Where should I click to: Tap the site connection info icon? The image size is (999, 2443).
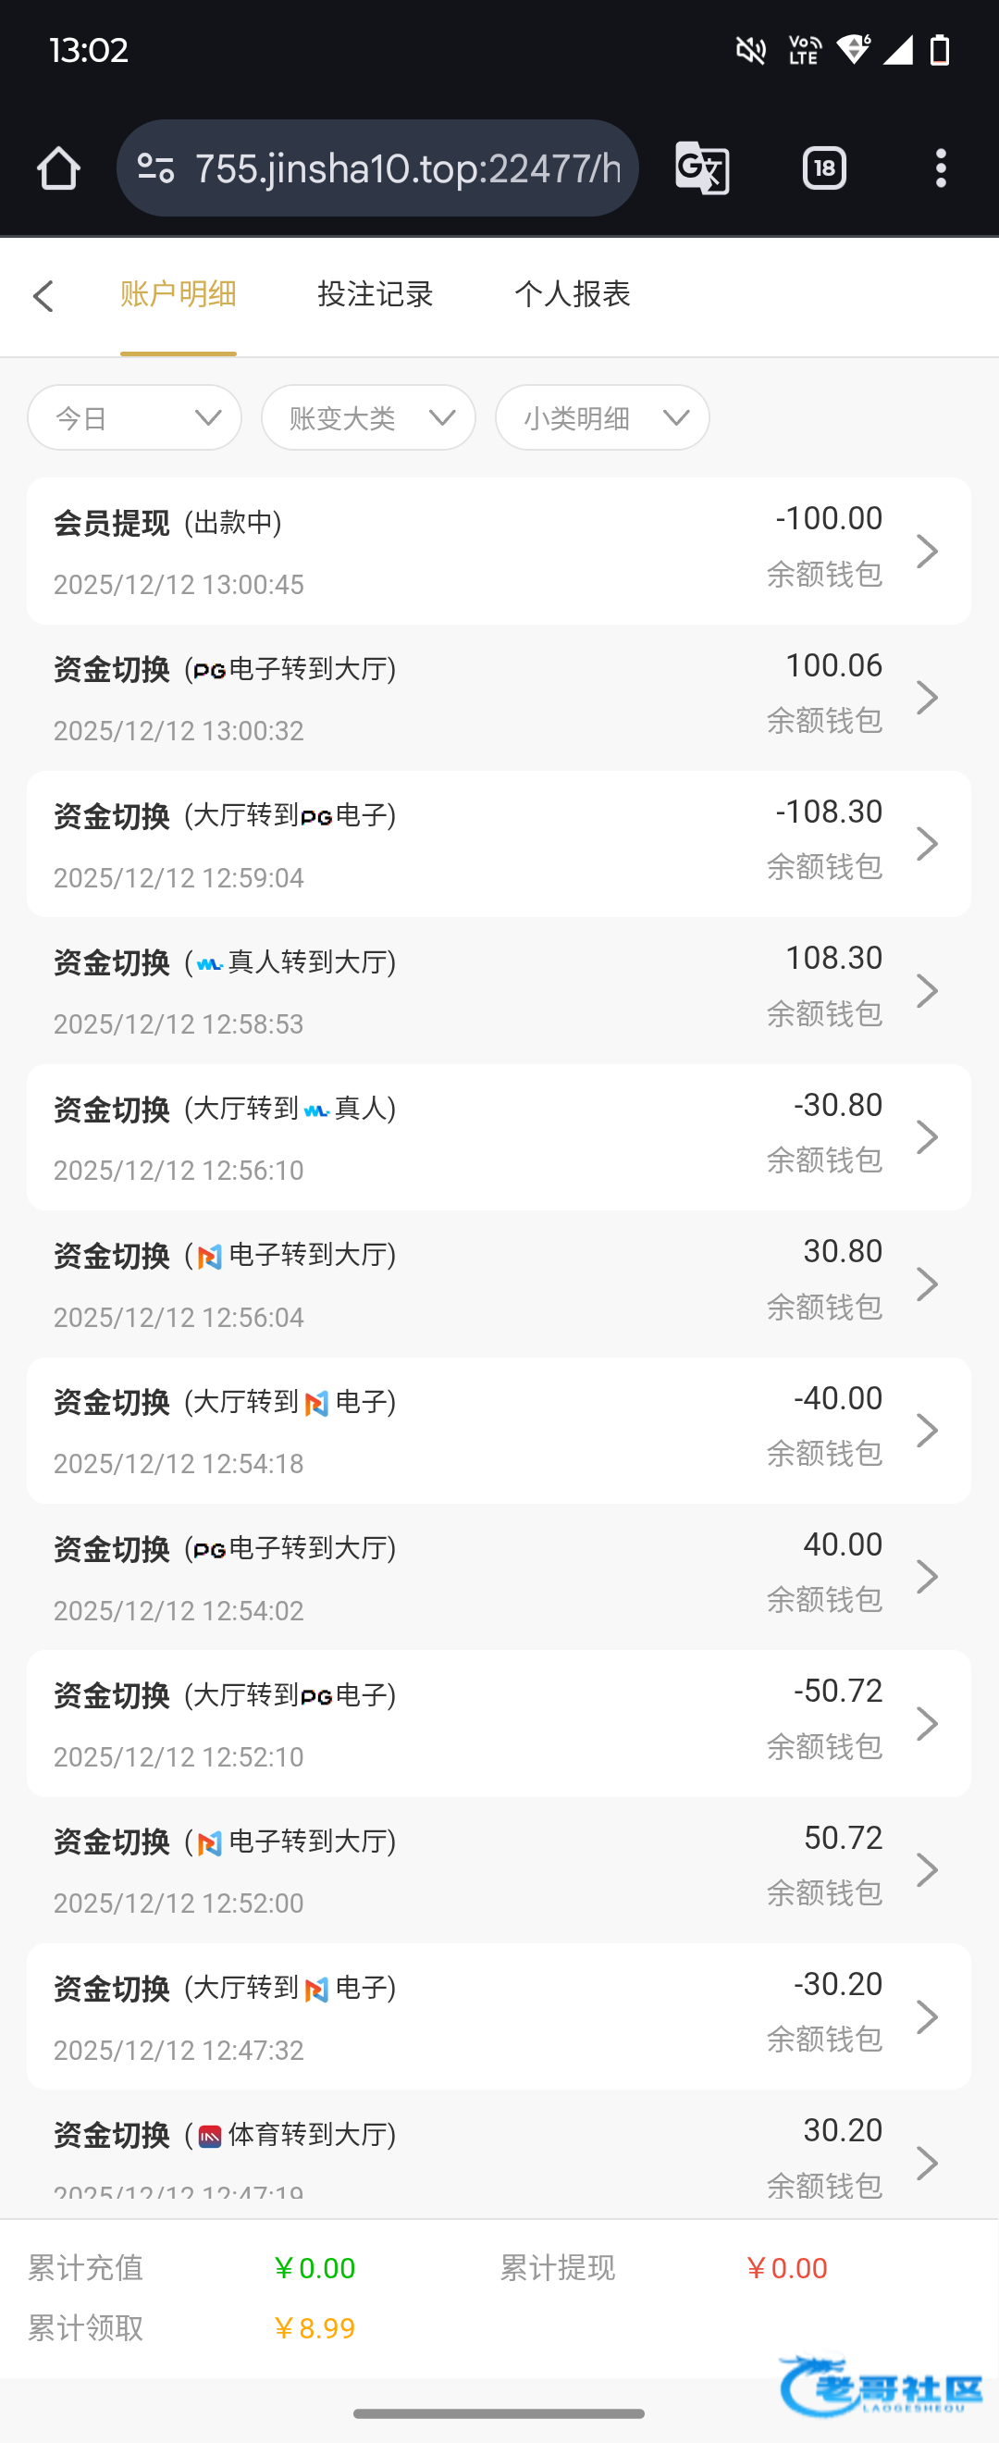coord(155,168)
